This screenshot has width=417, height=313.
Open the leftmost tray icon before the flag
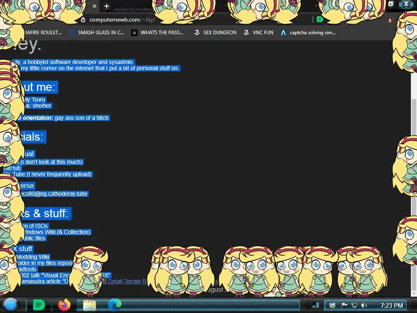pos(332,305)
